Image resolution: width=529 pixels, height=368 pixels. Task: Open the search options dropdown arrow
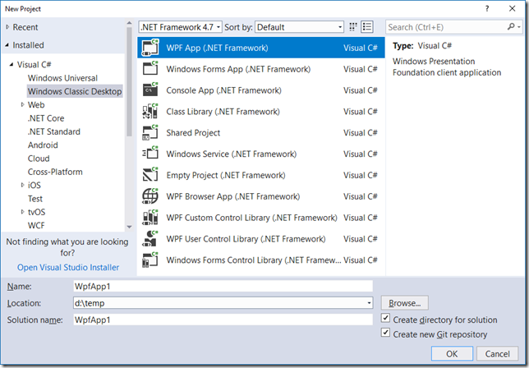[519, 27]
